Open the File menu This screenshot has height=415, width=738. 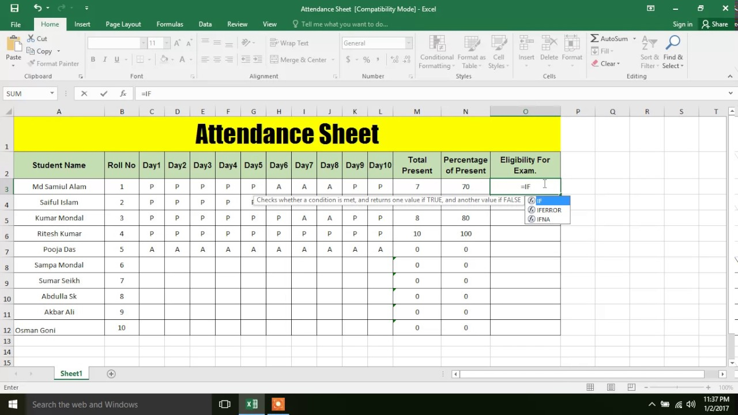(x=16, y=24)
